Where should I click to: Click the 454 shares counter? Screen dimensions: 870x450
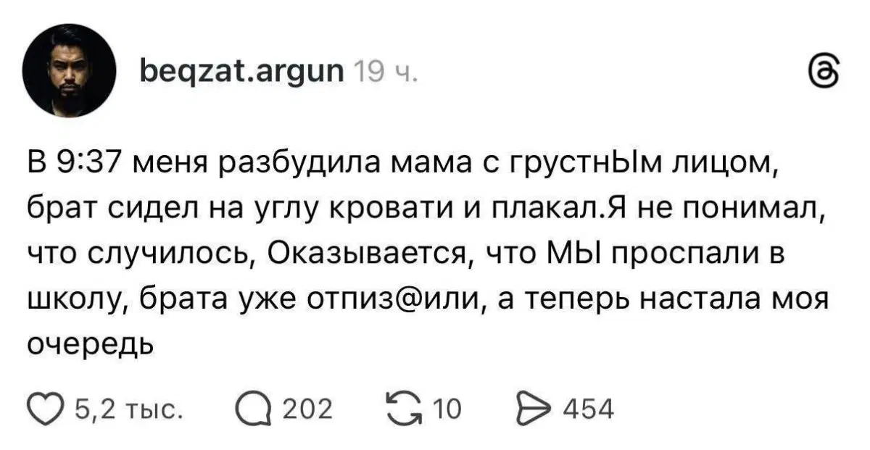click(587, 409)
